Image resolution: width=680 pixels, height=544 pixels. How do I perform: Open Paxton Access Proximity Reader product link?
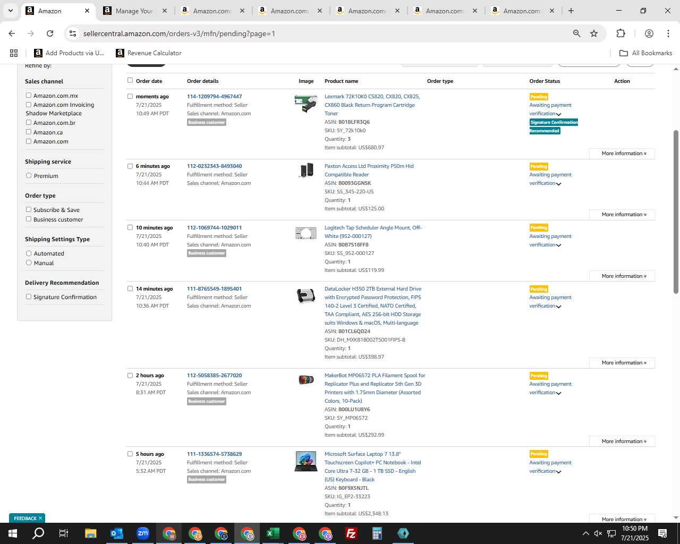[x=369, y=171]
